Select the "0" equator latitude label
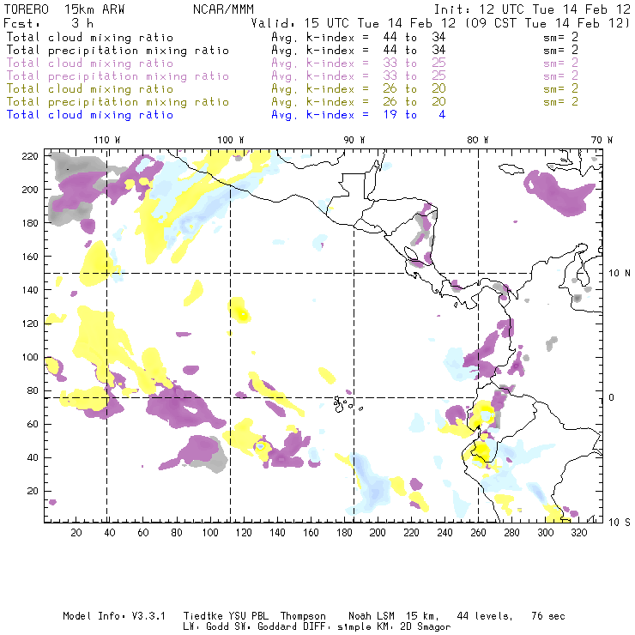Viewport: 635px width, 635px height. tap(612, 397)
